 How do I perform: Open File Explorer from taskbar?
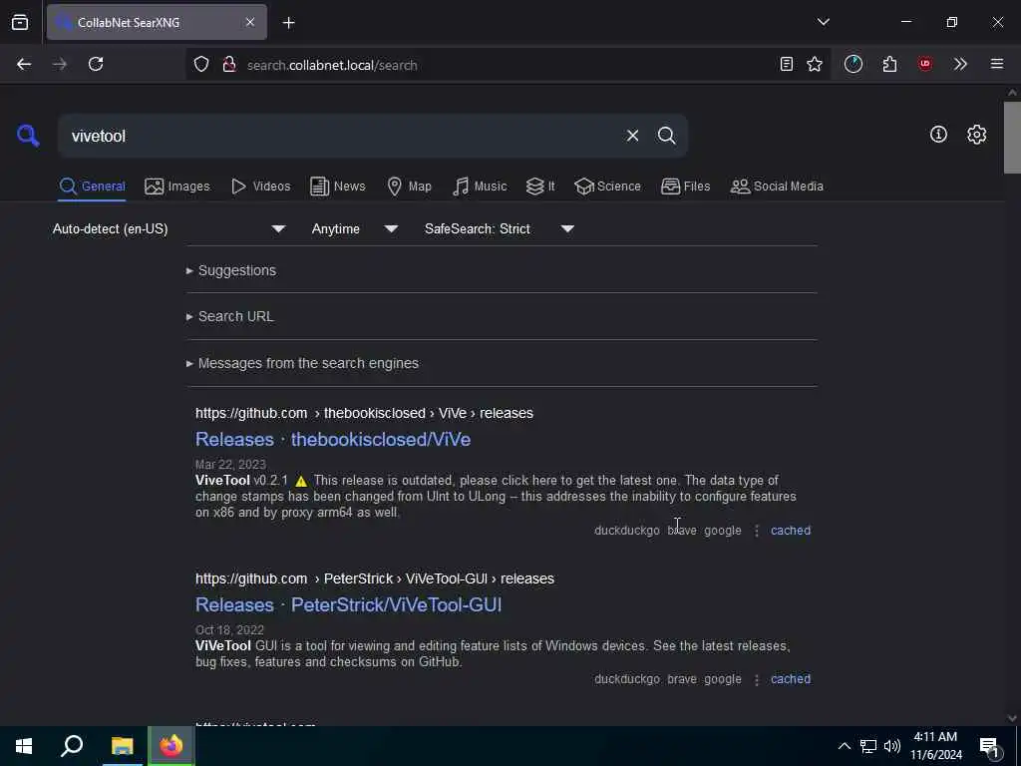[x=122, y=746]
